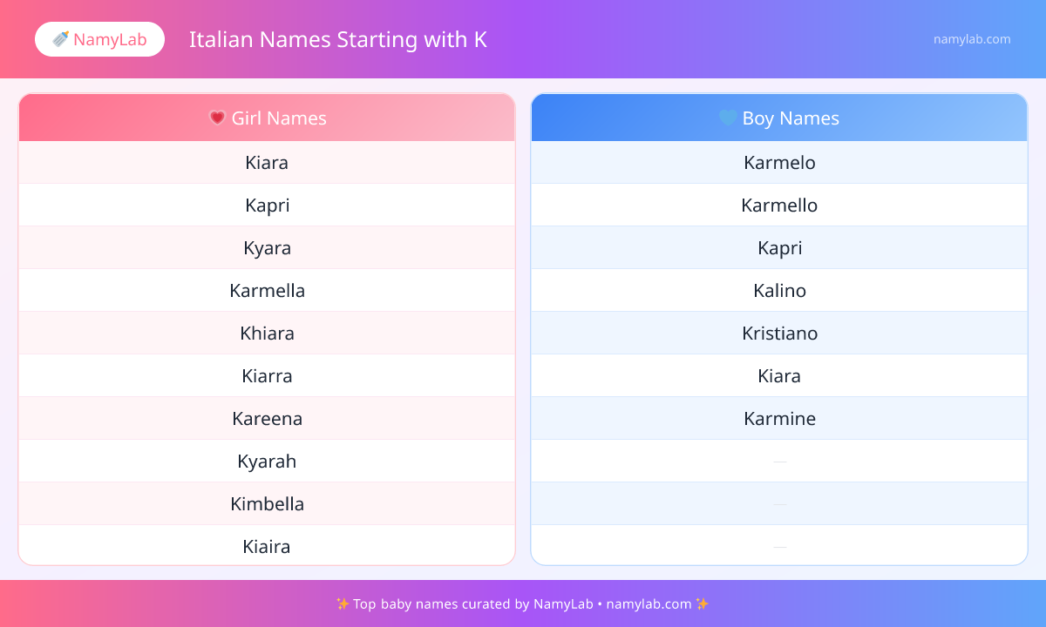The width and height of the screenshot is (1046, 627).
Task: Click Kristiano in the boy names list
Action: tap(779, 334)
